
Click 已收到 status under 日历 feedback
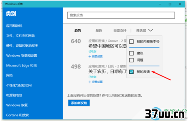click(x=92, y=77)
